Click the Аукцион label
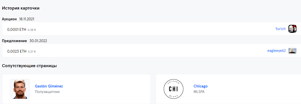This screenshot has width=301, height=104. click(x=9, y=19)
